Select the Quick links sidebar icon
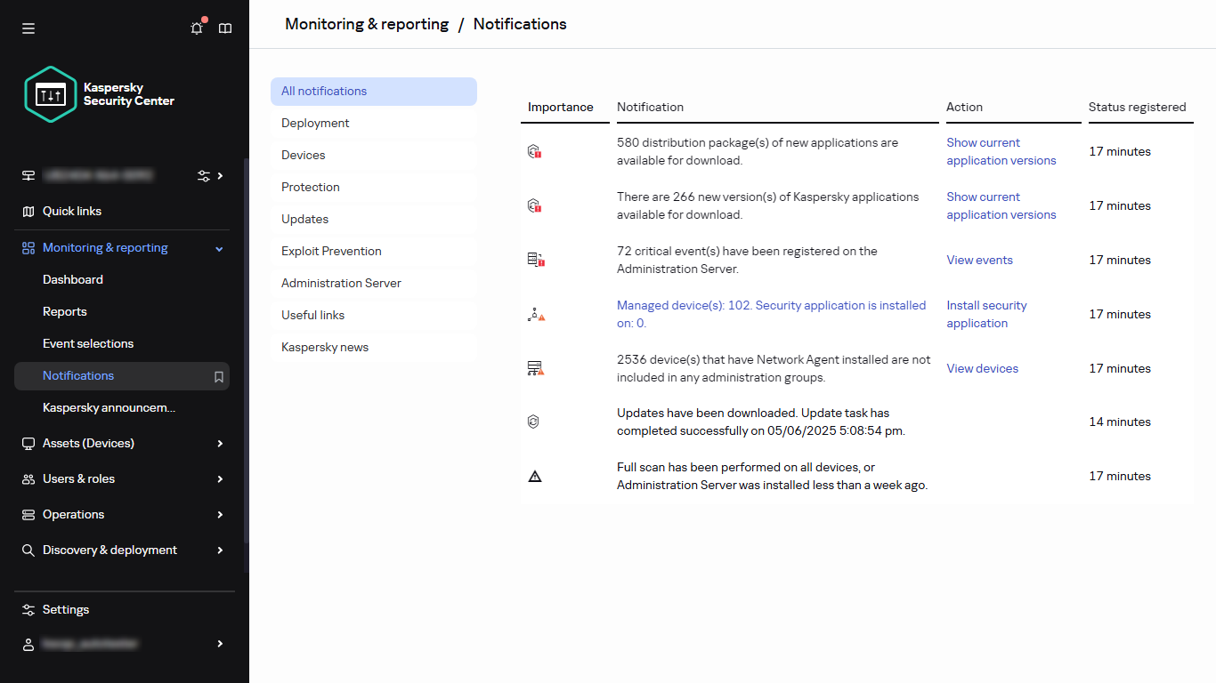This screenshot has width=1216, height=683. (x=28, y=211)
